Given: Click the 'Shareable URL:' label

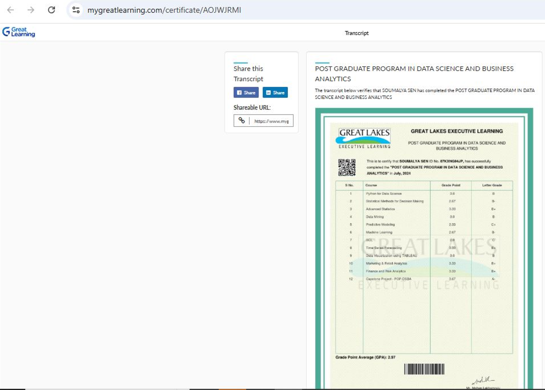Looking at the screenshot, I should [x=252, y=108].
